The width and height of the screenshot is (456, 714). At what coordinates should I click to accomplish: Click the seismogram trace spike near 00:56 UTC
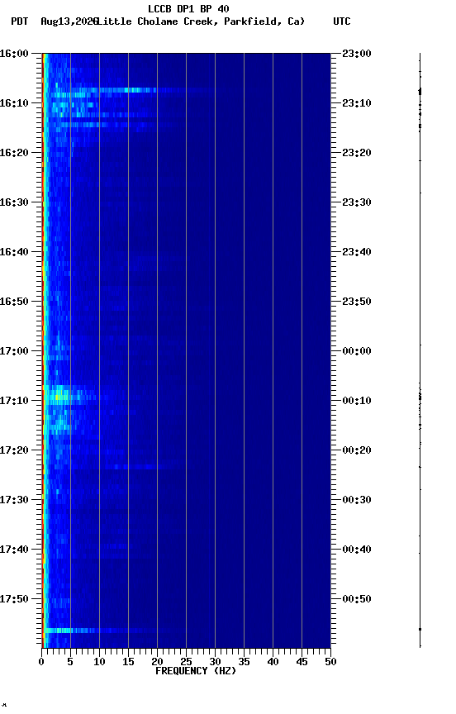[x=420, y=630]
